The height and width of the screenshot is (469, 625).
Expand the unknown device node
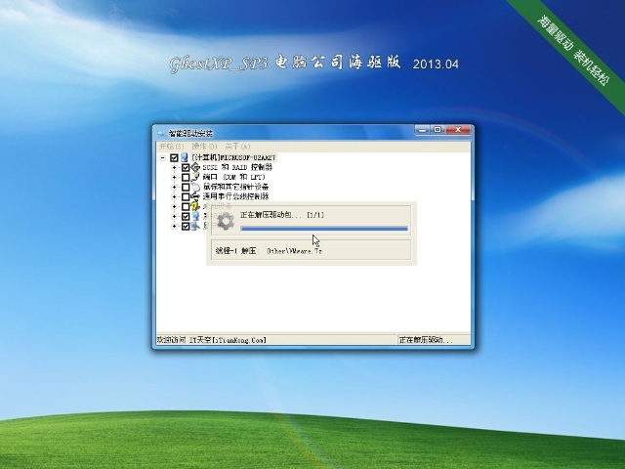174,206
